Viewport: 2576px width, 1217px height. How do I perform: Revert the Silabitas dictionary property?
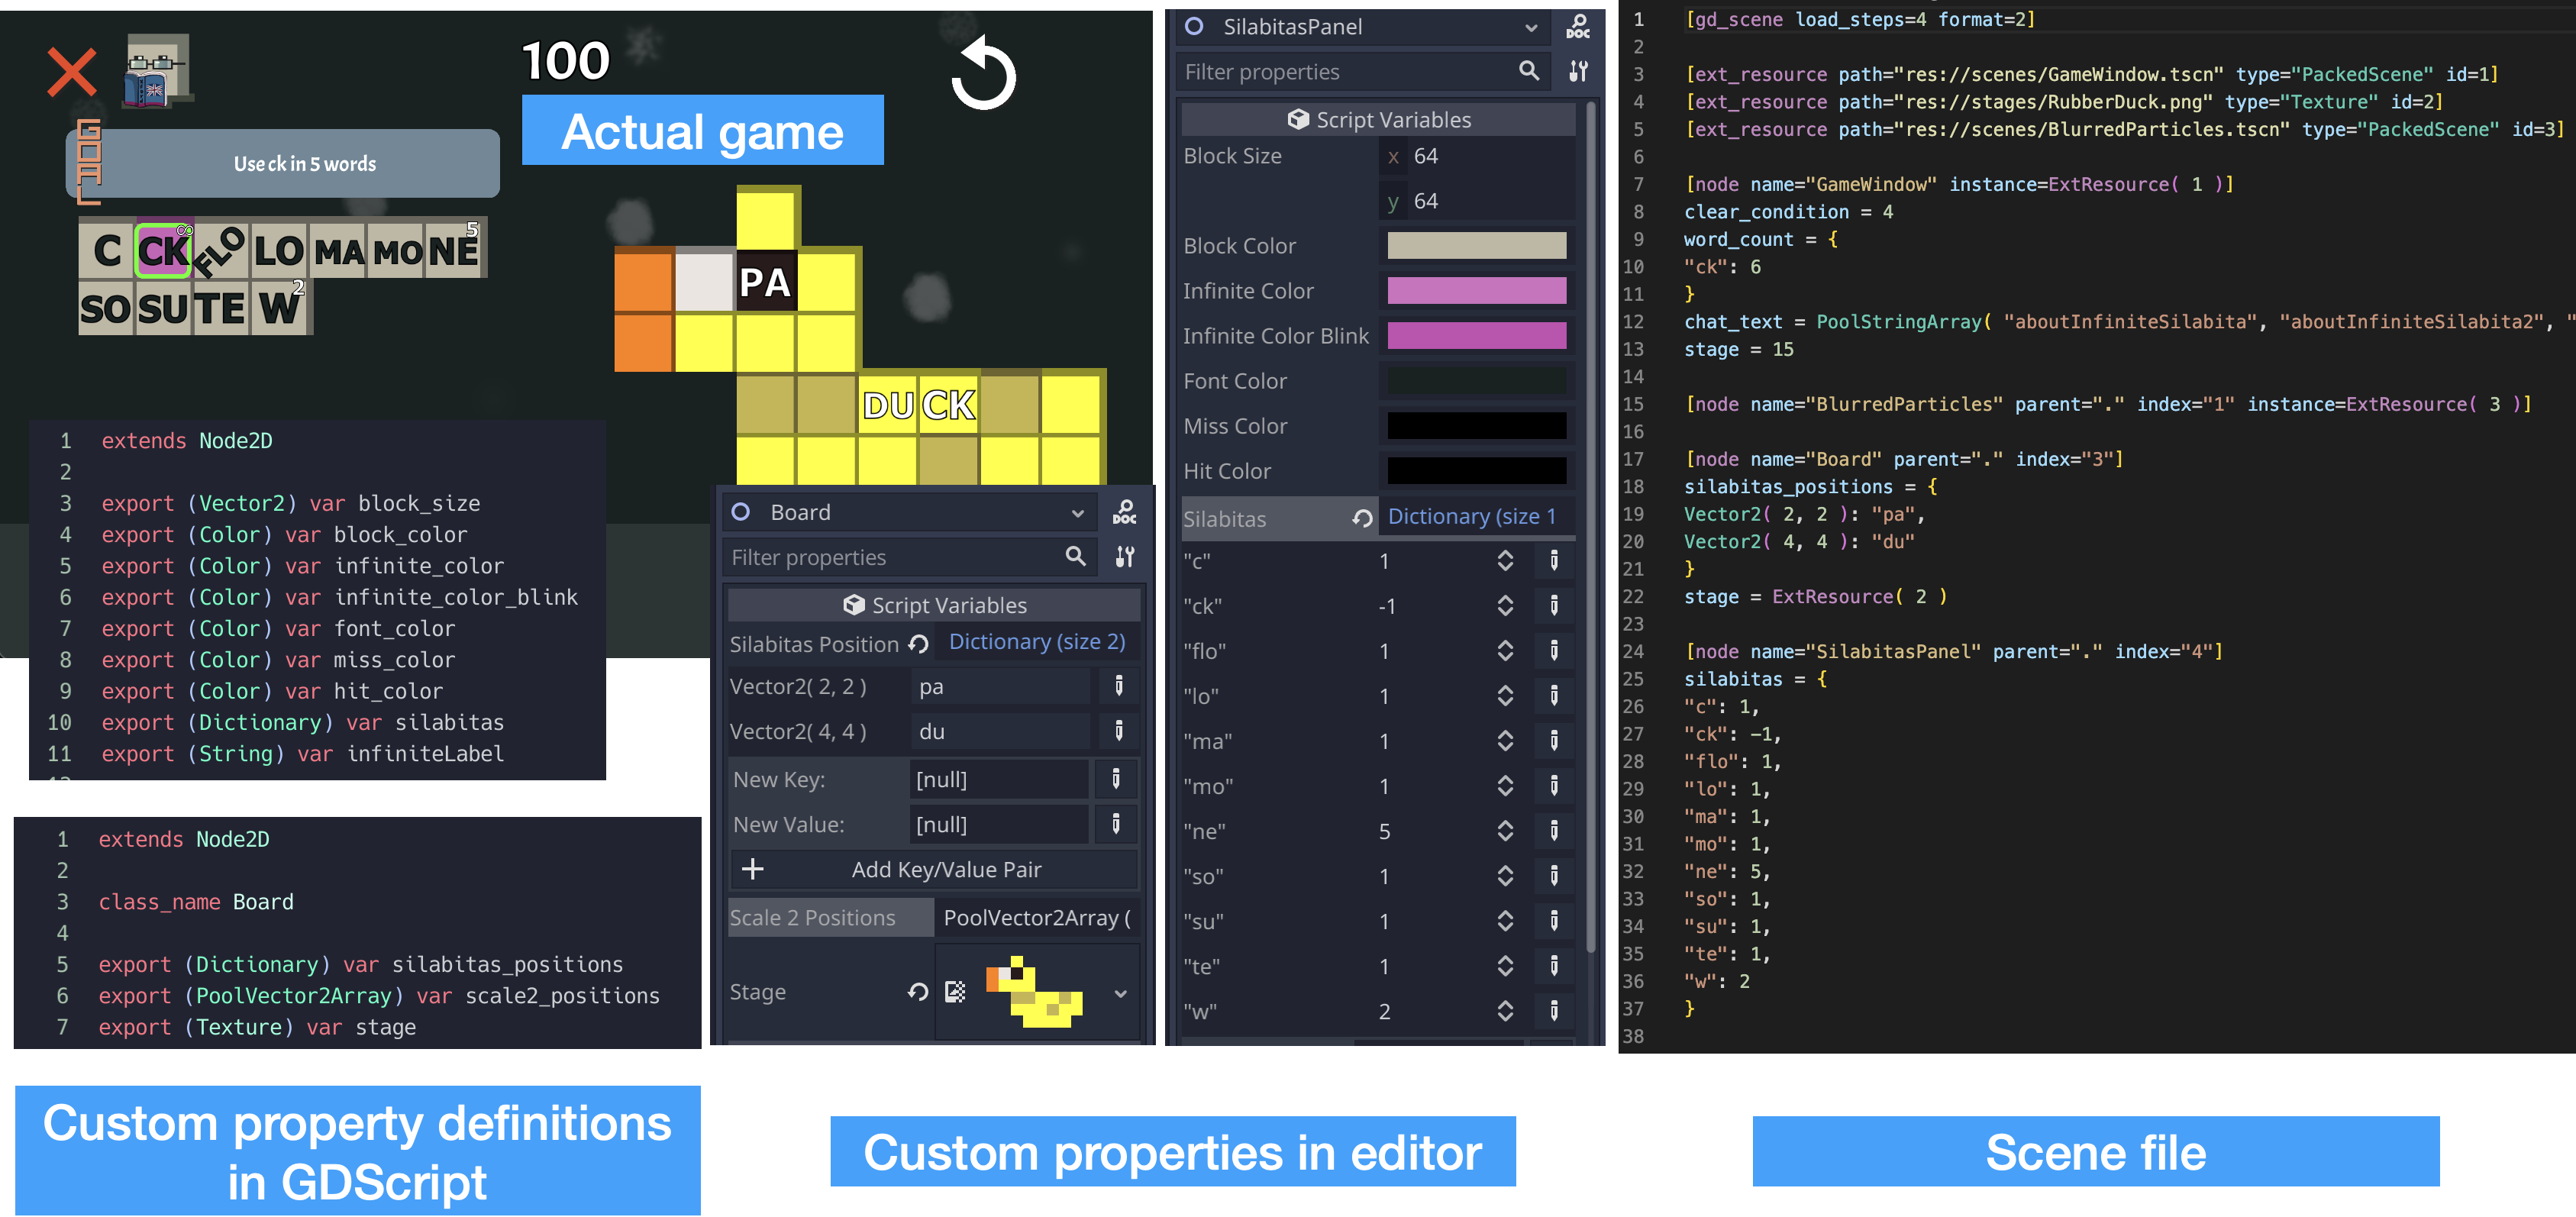coord(1362,518)
